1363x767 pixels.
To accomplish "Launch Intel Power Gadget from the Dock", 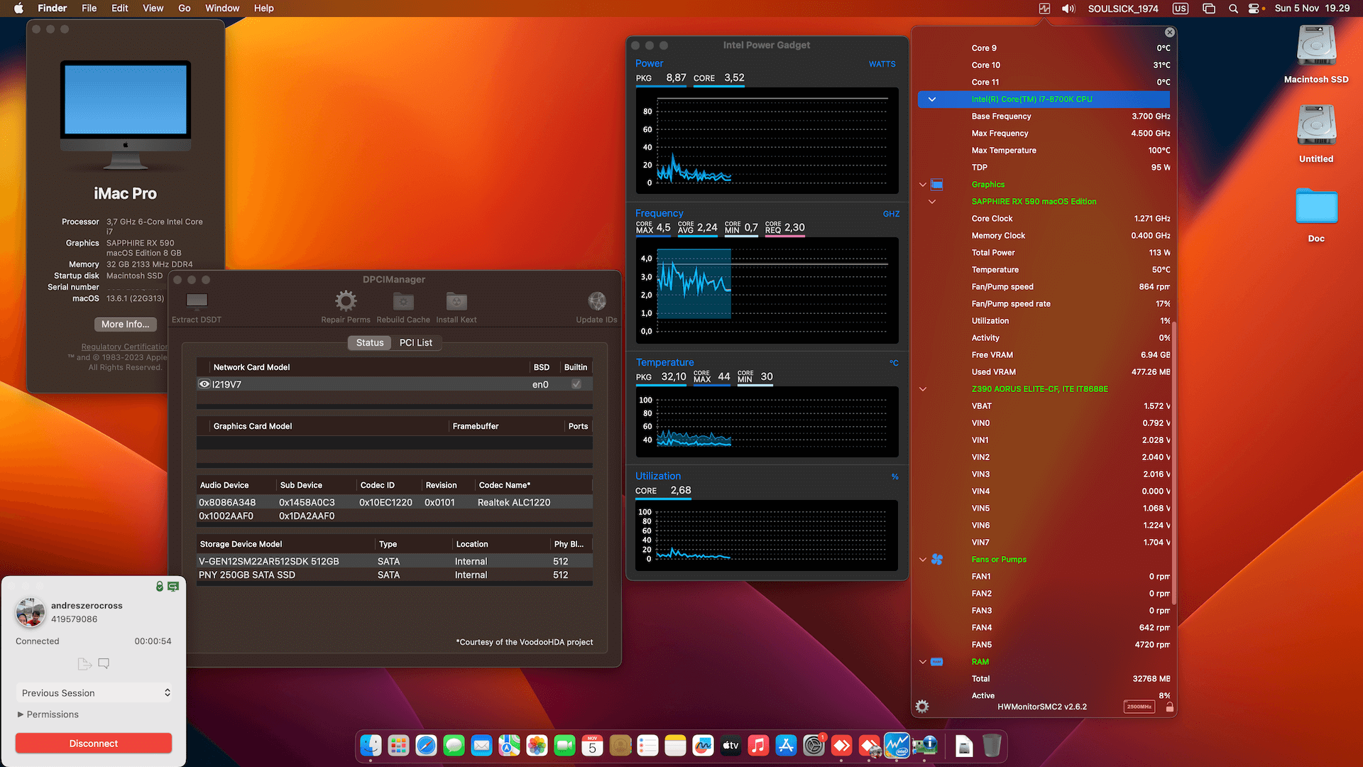I will coord(897,746).
